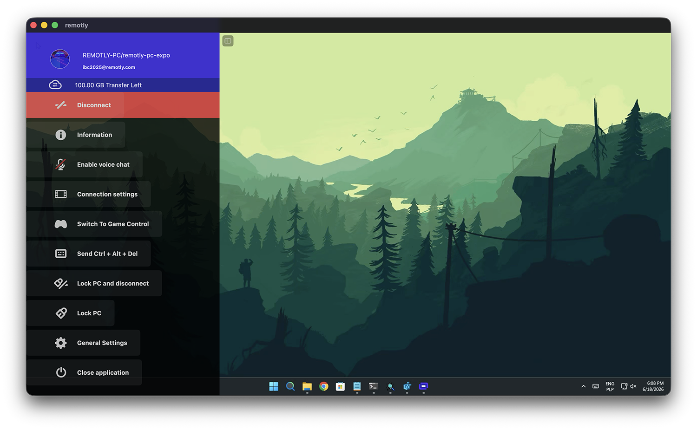Open Connection settings label
The height and width of the screenshot is (430, 697).
(107, 194)
